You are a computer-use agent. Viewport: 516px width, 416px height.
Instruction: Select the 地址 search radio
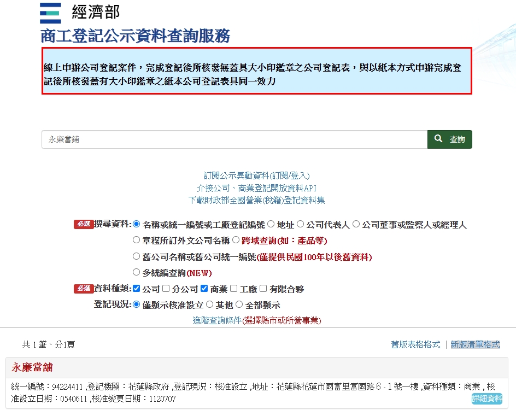click(x=271, y=224)
